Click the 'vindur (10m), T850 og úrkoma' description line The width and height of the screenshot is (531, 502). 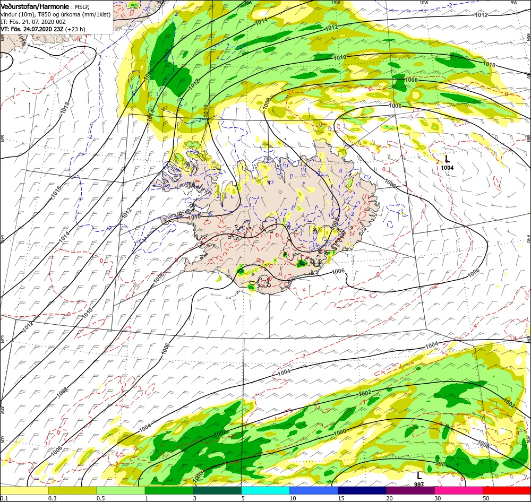pos(56,14)
